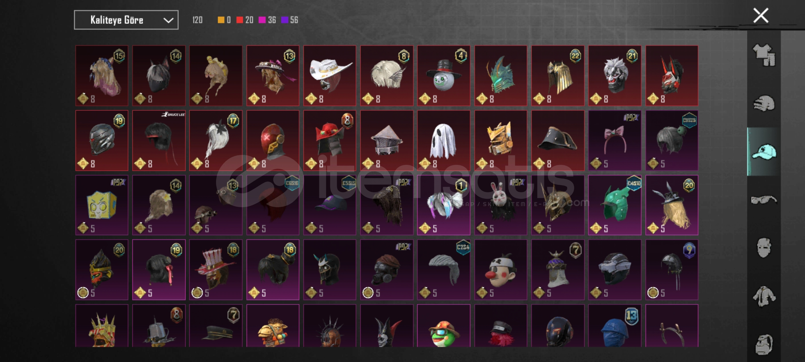Pick the pink bow headband item
This screenshot has width=805, height=362.
click(x=614, y=140)
